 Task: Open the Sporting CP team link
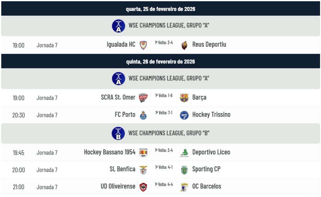[x=206, y=169]
